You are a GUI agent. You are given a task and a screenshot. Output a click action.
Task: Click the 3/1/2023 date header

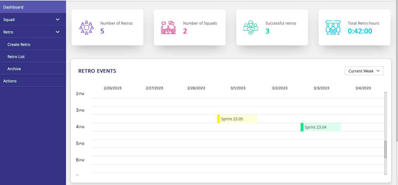[238, 88]
